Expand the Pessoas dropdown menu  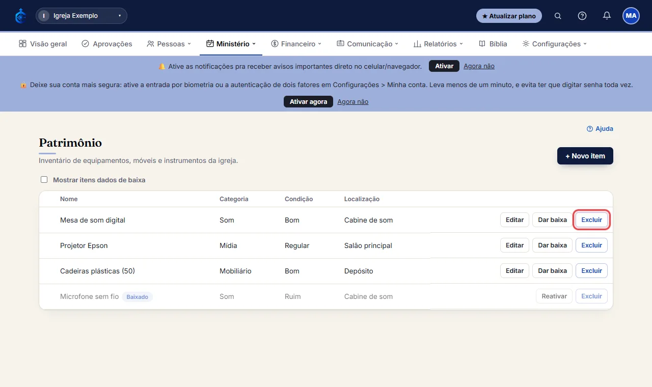169,44
